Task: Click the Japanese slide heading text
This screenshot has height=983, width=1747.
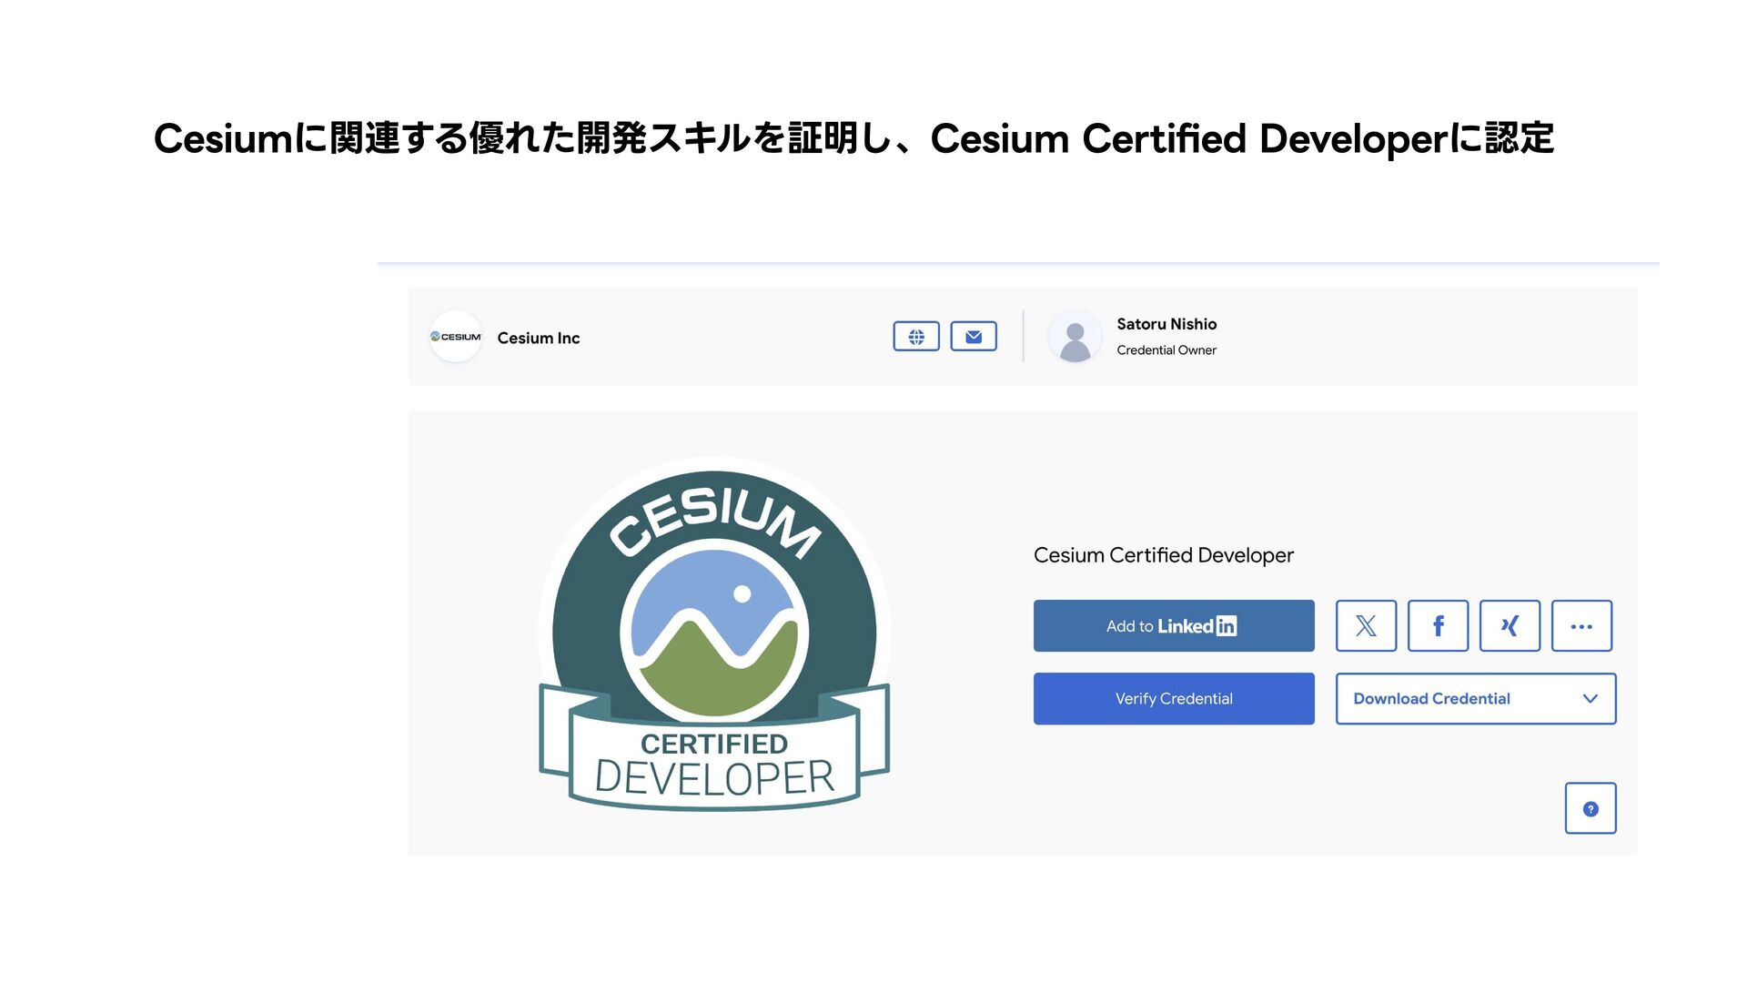Action: coord(853,138)
